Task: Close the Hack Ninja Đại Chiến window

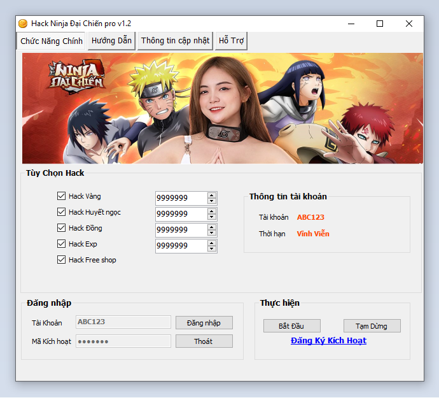Action: click(x=409, y=24)
